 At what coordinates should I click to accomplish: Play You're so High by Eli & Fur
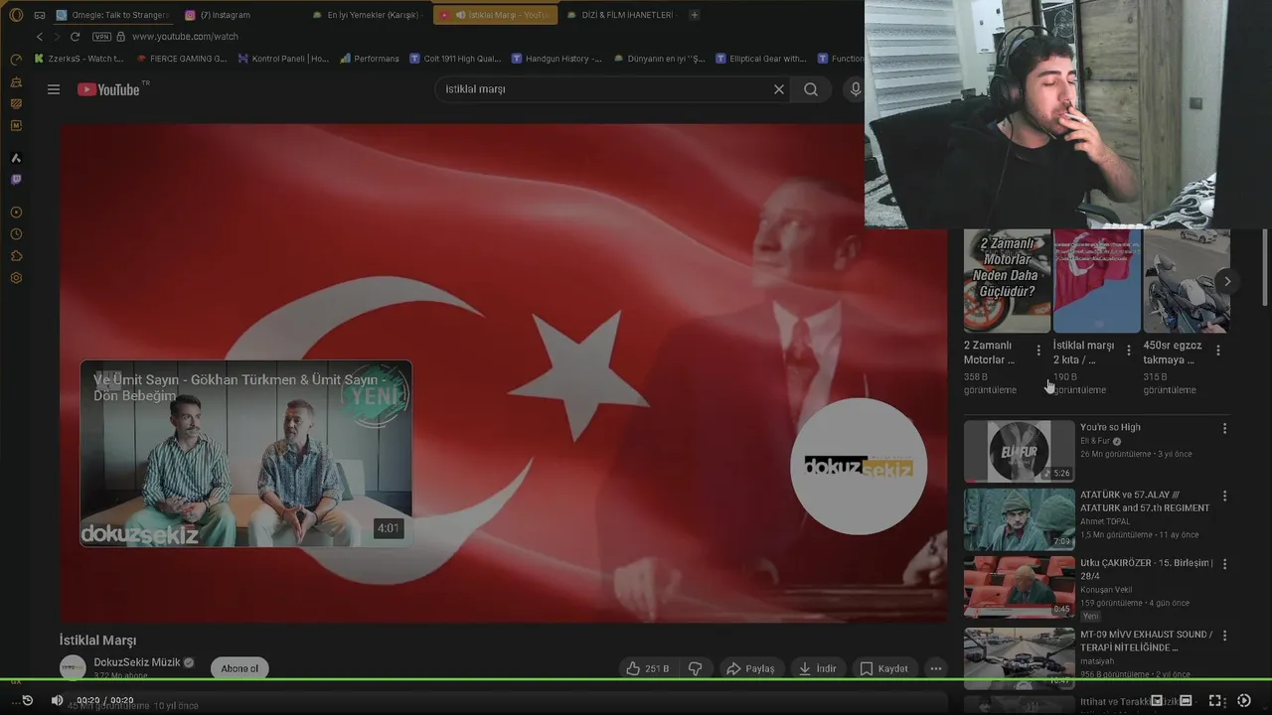[1019, 451]
